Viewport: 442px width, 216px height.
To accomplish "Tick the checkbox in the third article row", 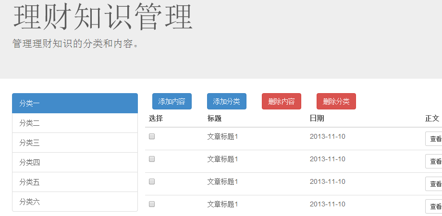I will pos(152,181).
